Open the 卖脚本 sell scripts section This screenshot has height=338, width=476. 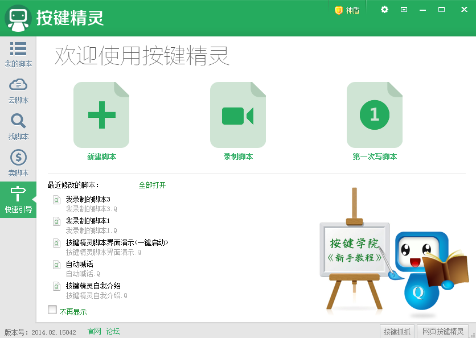pyautogui.click(x=18, y=163)
